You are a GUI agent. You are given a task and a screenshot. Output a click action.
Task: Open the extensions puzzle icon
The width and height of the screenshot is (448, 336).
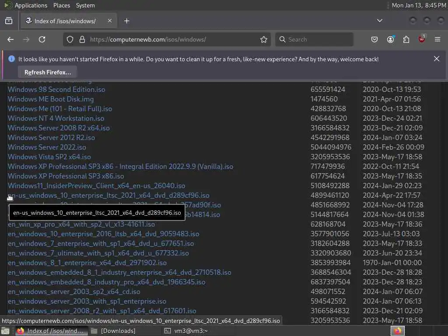pyautogui.click(x=406, y=39)
